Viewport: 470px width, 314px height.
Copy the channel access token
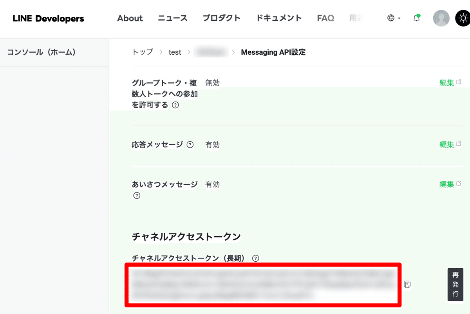click(x=407, y=284)
